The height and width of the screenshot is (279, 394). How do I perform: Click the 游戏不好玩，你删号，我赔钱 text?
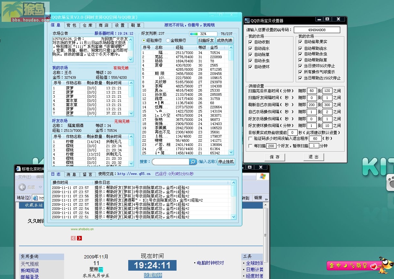[x=189, y=25]
